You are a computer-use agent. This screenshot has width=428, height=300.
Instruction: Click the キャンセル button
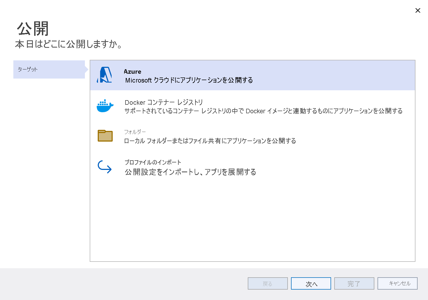pos(398,283)
